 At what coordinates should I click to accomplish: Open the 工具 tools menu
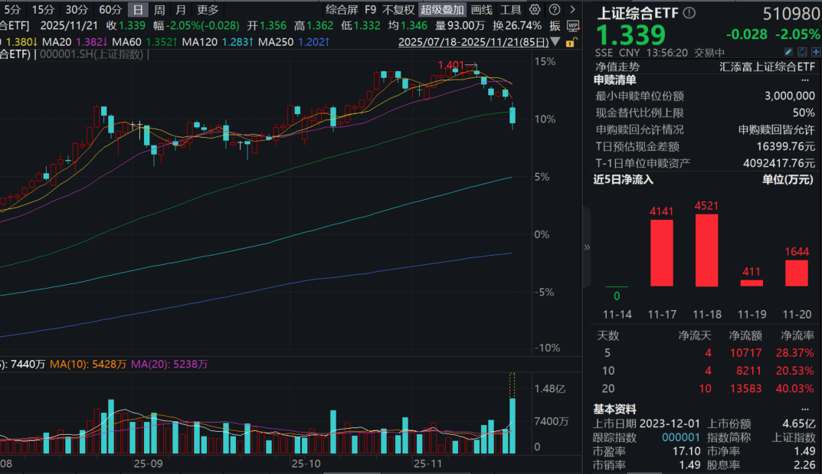(x=511, y=10)
